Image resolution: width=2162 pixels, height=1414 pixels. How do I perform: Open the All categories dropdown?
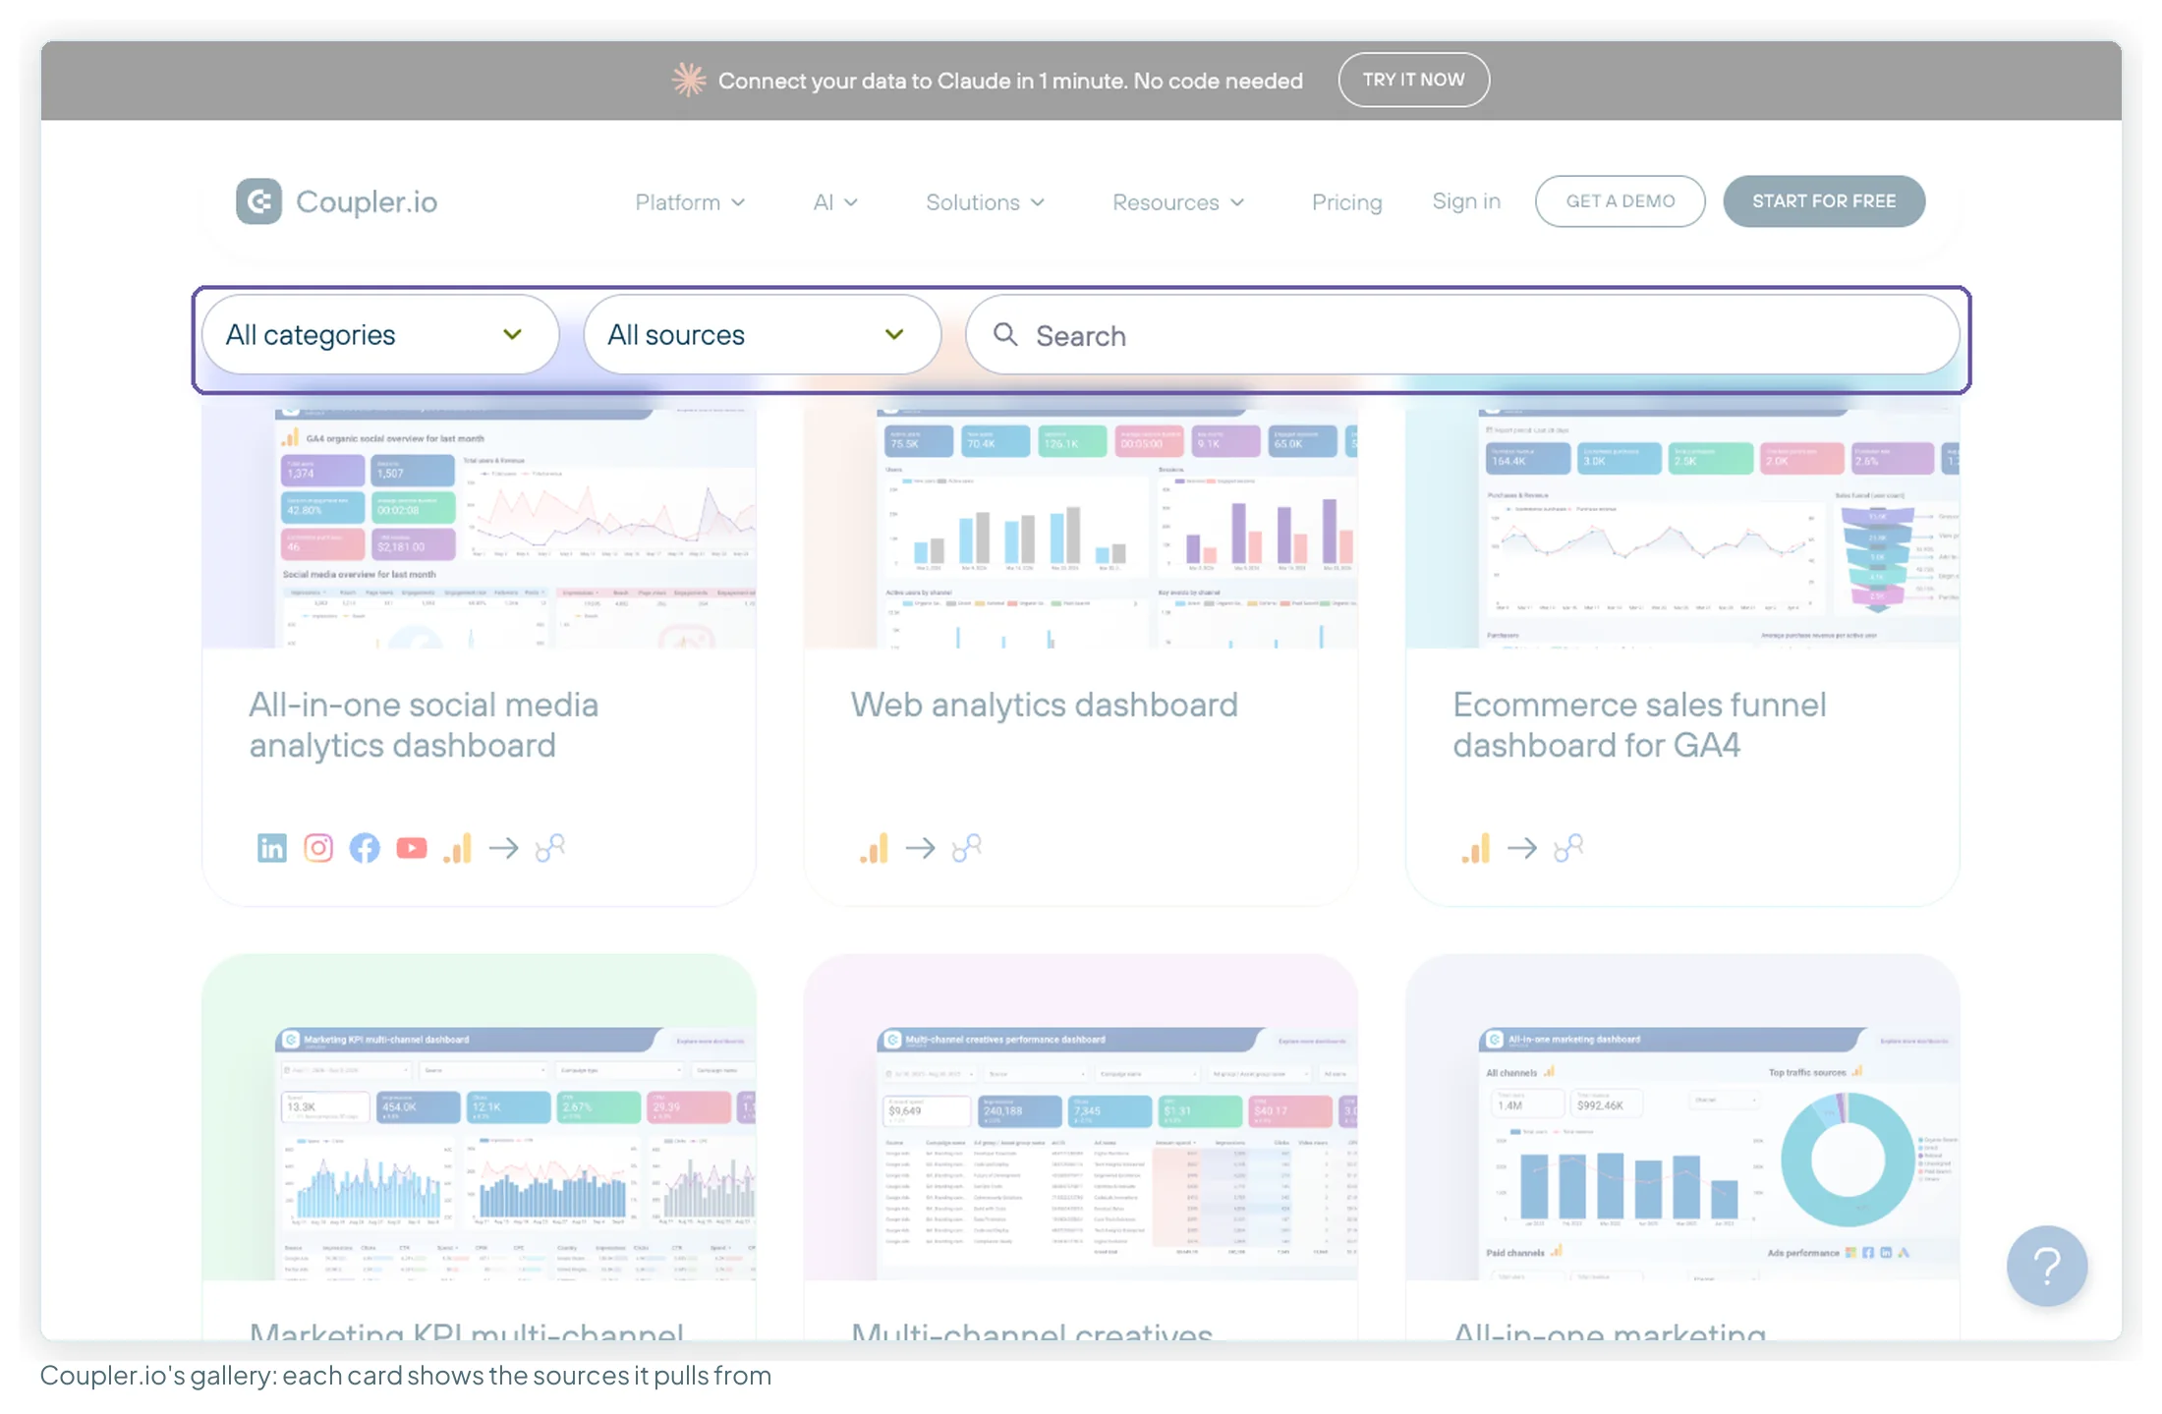[x=380, y=335]
